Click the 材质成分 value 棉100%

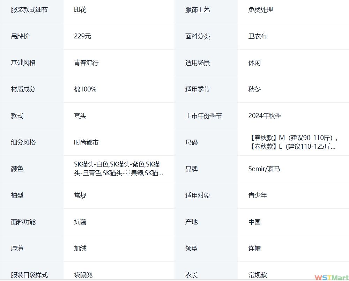point(85,89)
